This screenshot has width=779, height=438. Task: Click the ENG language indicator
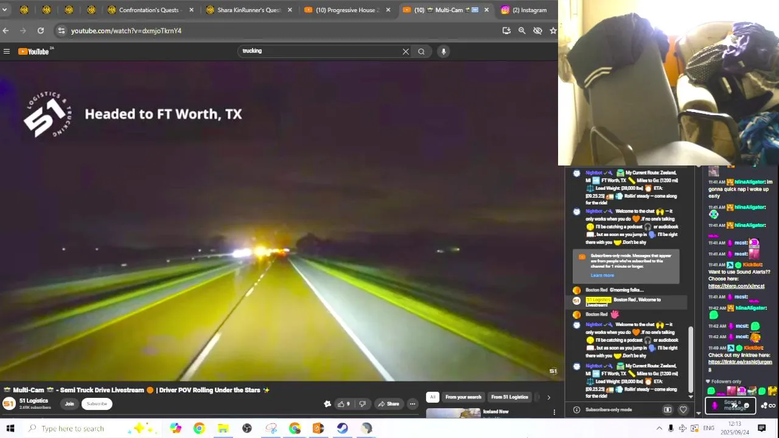pyautogui.click(x=708, y=428)
